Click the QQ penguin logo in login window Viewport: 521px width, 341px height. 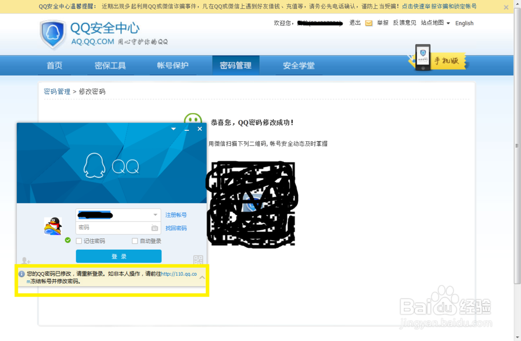[94, 165]
